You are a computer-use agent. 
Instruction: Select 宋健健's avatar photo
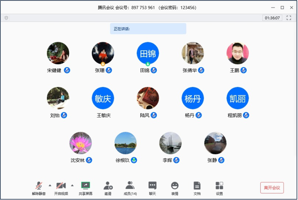click(x=58, y=53)
